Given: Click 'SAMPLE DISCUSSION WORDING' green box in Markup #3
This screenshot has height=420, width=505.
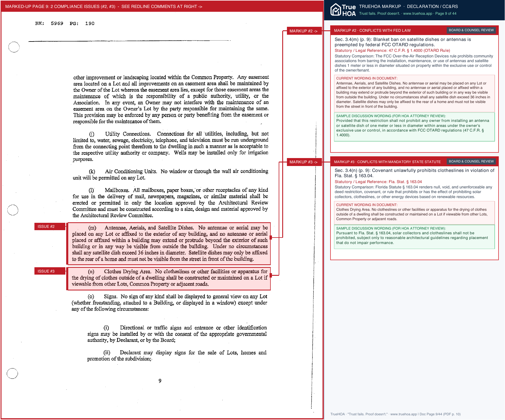Looking at the screenshot, I should pos(414,237).
